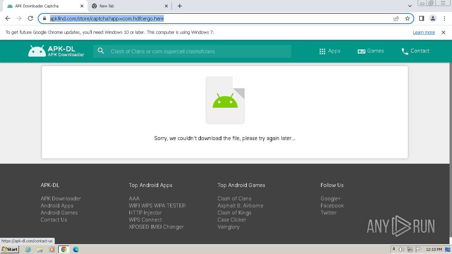Switch to New Tab tab

tap(129, 6)
